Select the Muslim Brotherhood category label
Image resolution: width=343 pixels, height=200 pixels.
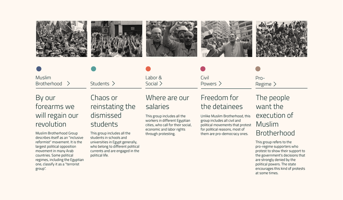(x=49, y=81)
